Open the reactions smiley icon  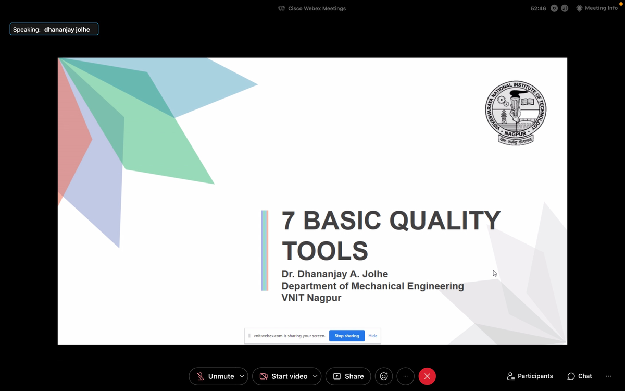coord(384,376)
